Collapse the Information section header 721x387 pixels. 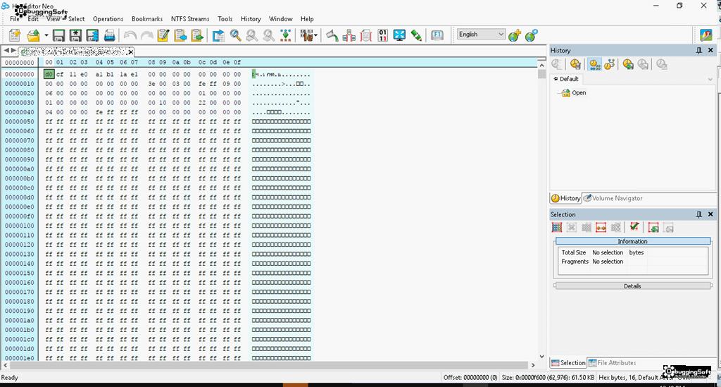(632, 241)
